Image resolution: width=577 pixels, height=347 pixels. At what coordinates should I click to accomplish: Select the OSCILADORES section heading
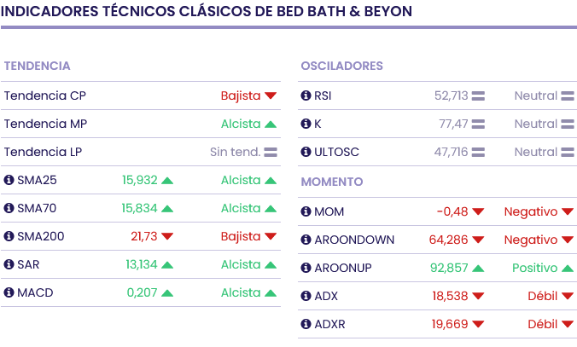pyautogui.click(x=341, y=66)
